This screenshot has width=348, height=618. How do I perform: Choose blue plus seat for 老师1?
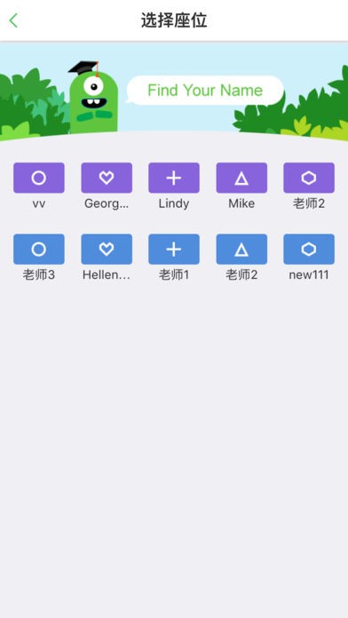174,250
